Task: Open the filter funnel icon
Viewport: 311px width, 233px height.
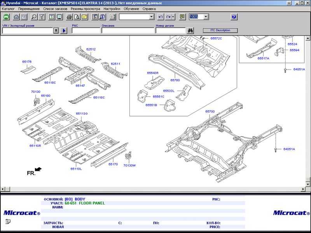Action: click(42, 17)
